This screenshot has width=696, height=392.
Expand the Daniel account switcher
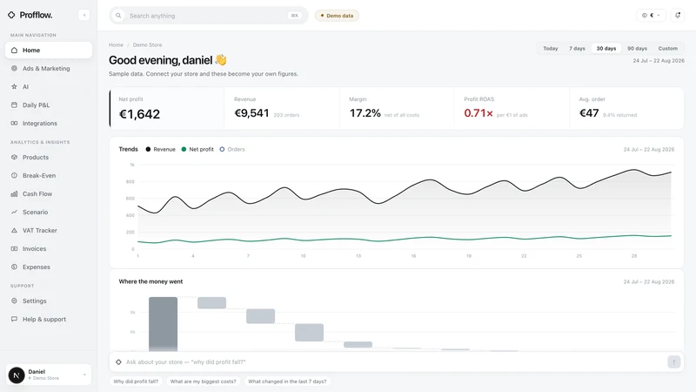click(49, 375)
